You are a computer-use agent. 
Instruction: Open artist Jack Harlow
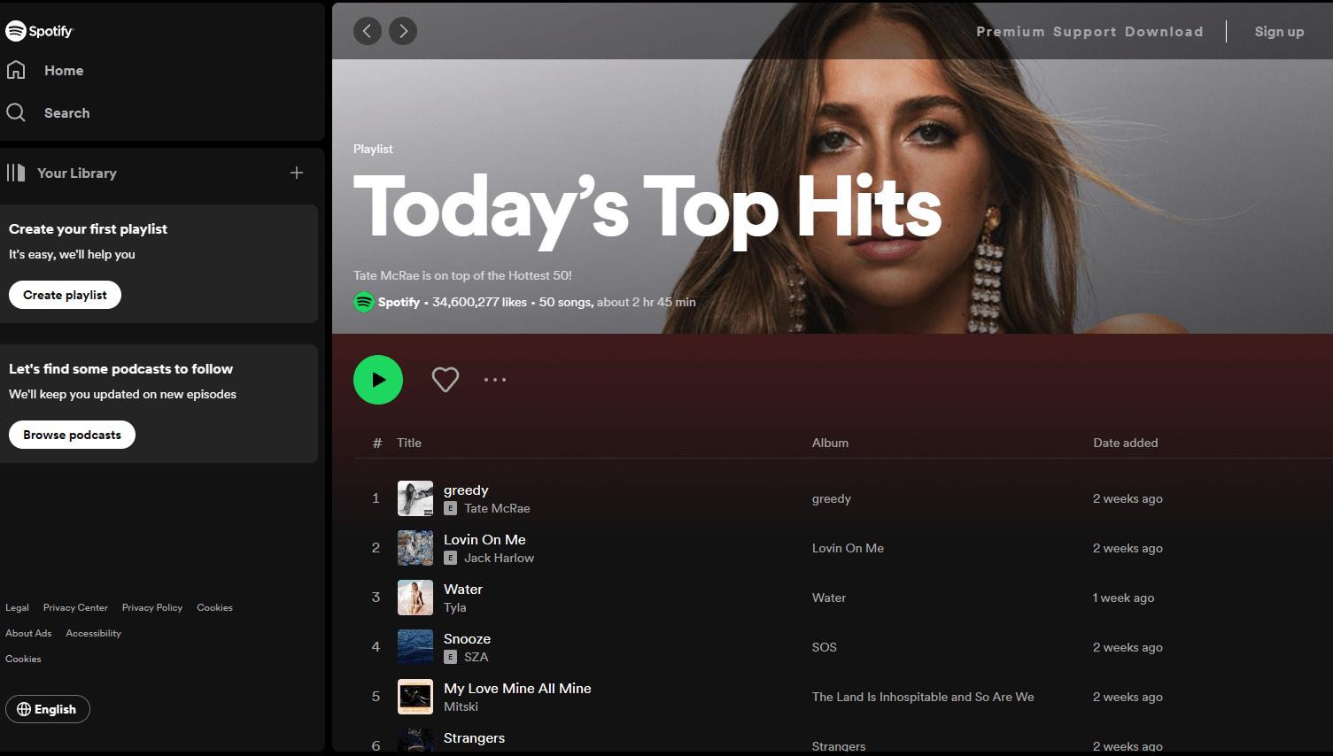pyautogui.click(x=499, y=558)
